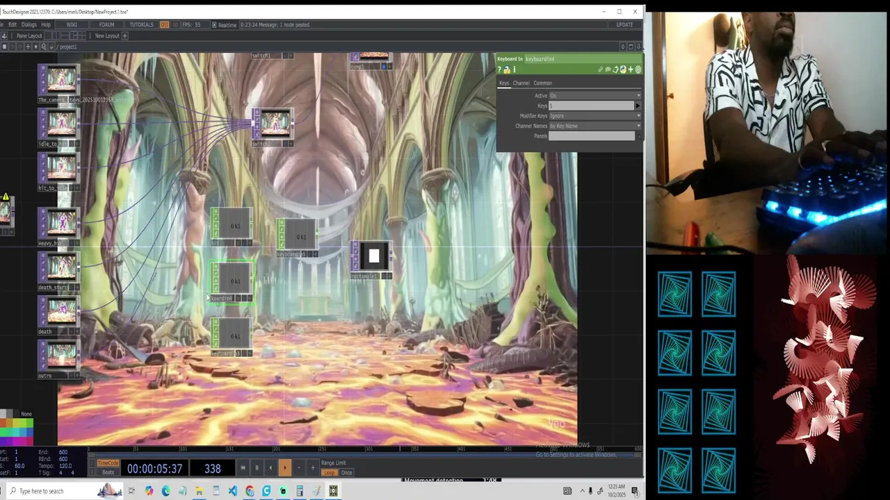Click the timeline scrub bar
Viewport: 890px width, 500px height.
[364, 449]
